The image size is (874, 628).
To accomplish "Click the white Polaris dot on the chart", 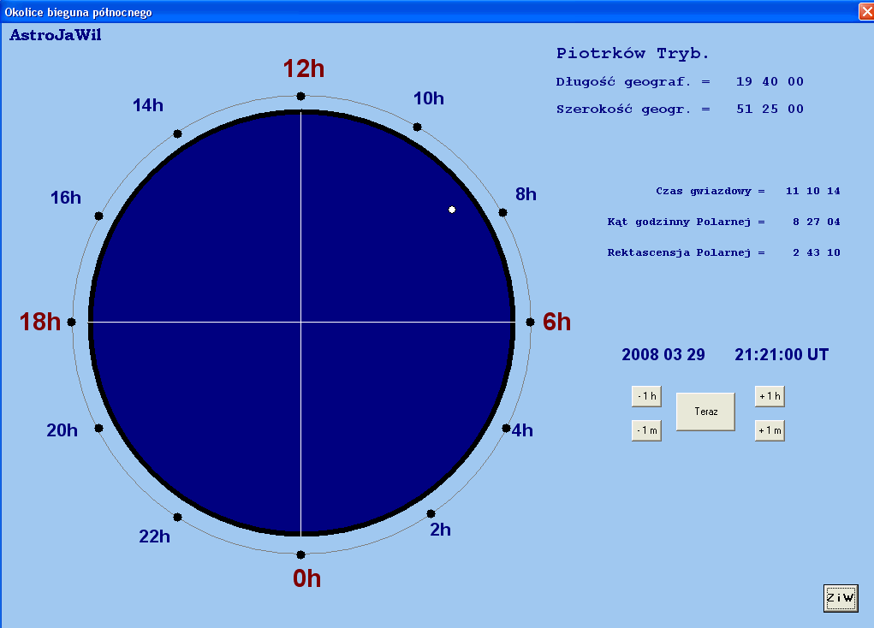I will (452, 210).
